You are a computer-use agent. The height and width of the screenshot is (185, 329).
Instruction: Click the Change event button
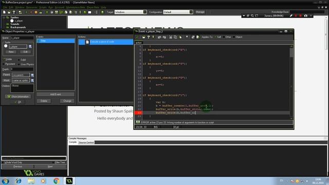coord(67,101)
